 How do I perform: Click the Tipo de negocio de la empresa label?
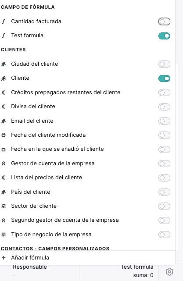coord(51,235)
